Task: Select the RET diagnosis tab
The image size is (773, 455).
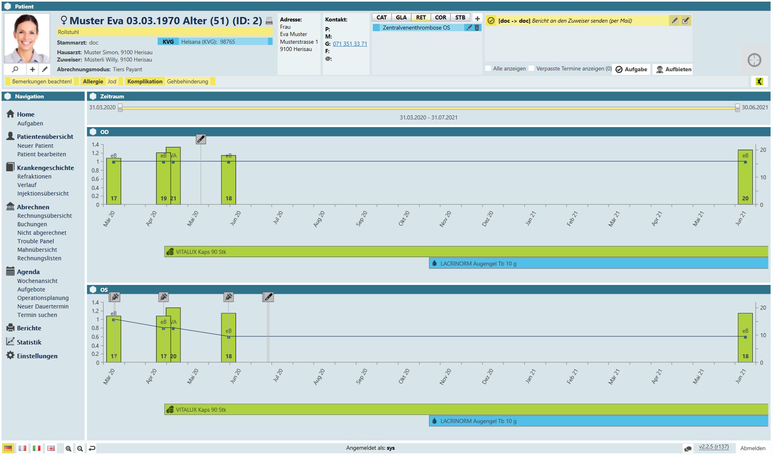Action: coord(421,17)
